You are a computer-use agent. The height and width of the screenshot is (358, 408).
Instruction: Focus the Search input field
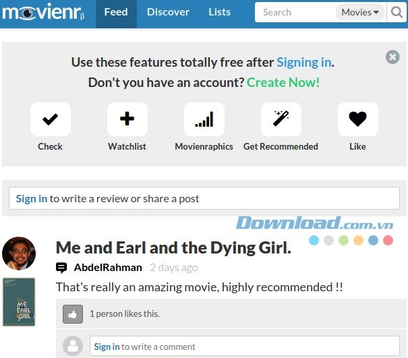[295, 12]
